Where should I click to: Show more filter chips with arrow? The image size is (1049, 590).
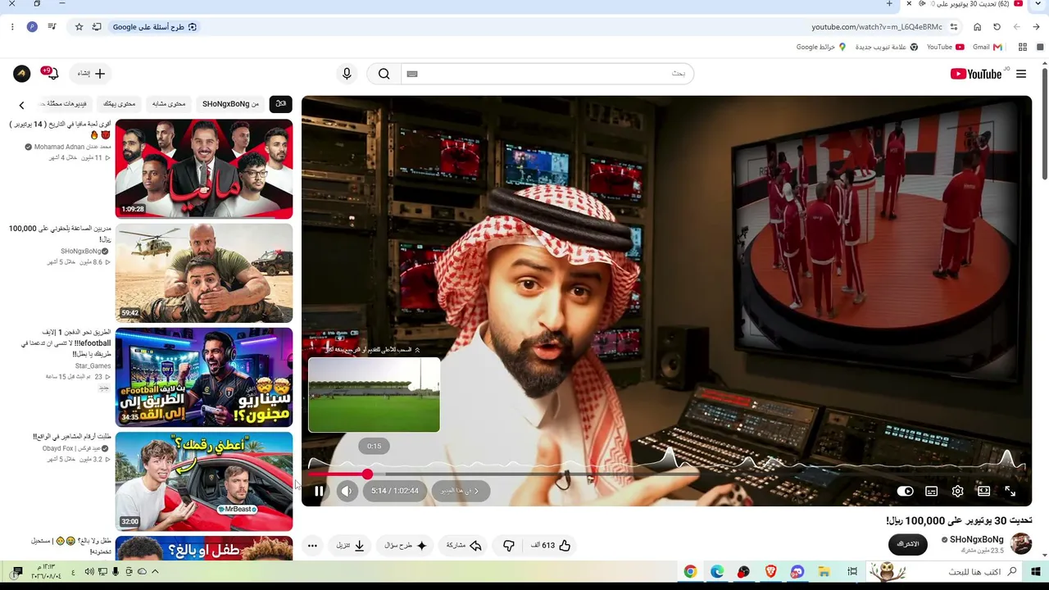(x=22, y=105)
